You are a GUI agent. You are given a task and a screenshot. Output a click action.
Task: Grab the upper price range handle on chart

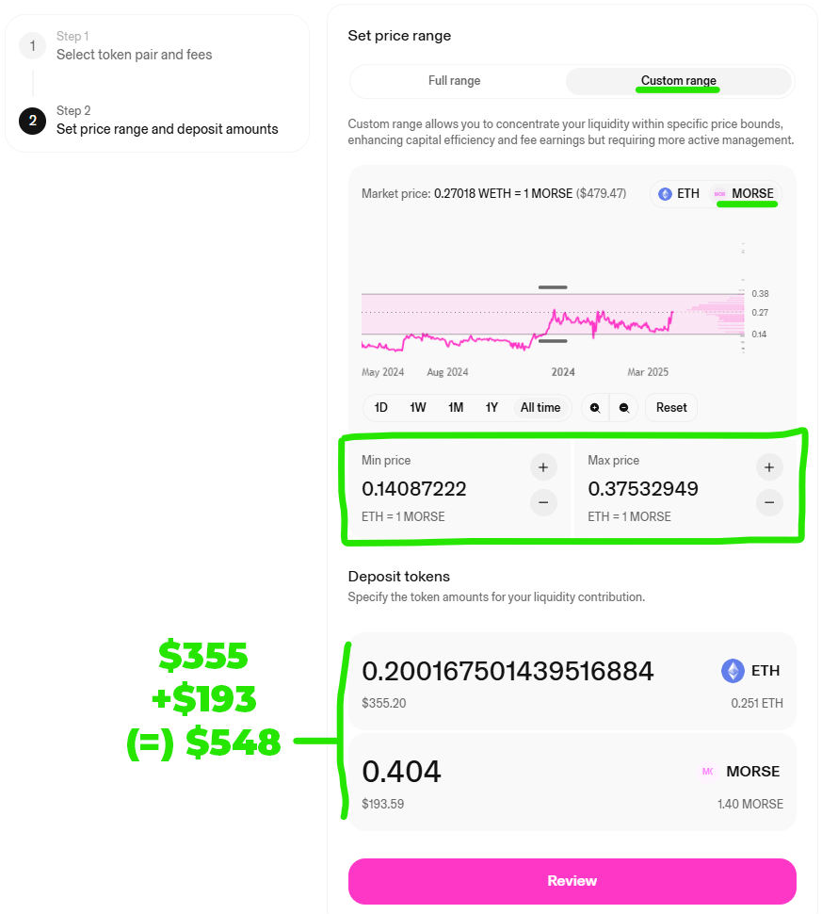click(x=553, y=287)
